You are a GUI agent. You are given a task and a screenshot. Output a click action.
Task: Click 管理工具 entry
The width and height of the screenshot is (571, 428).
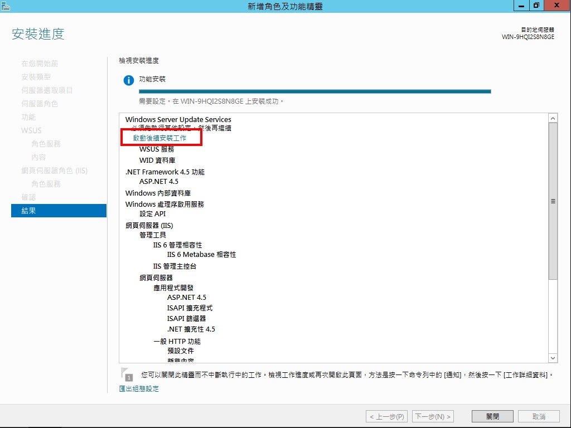point(153,235)
